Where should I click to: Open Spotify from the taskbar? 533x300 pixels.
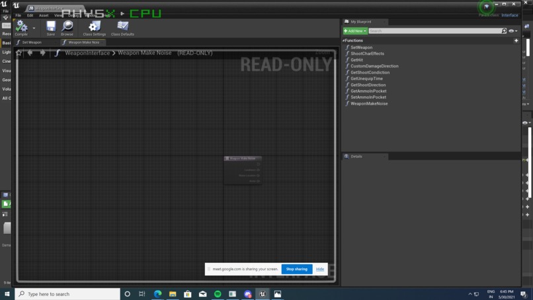click(x=218, y=294)
